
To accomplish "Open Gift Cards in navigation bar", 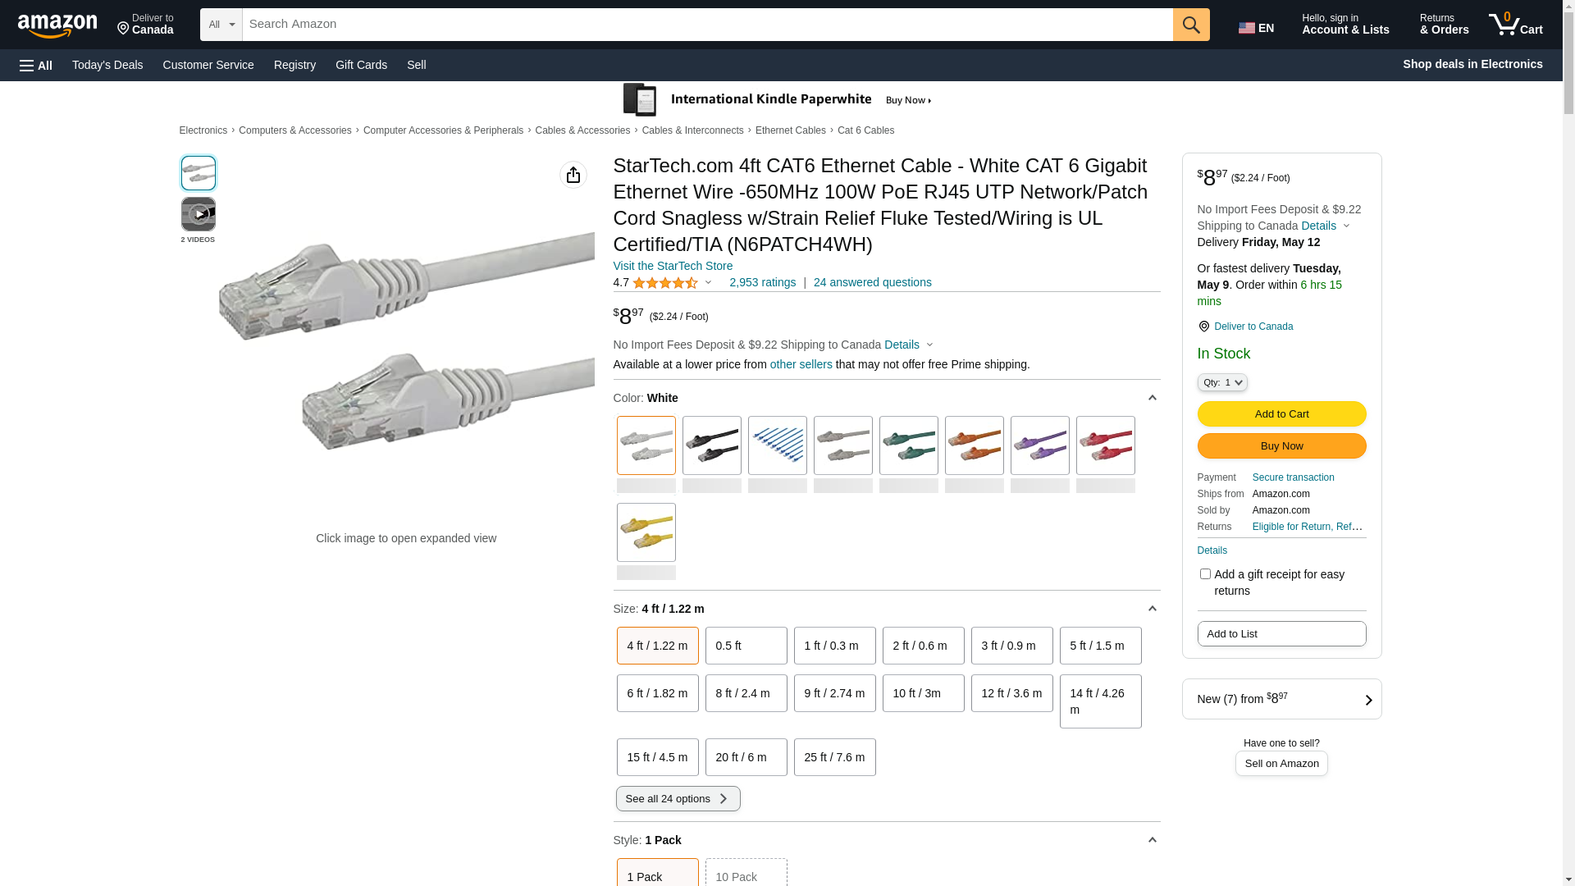I will (361, 65).
